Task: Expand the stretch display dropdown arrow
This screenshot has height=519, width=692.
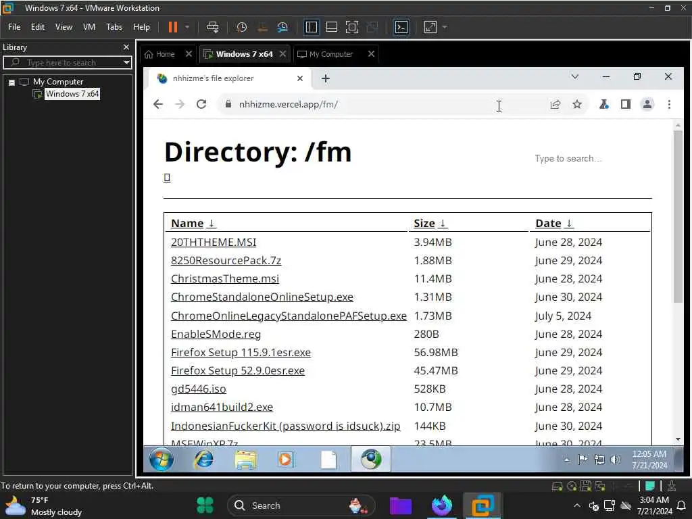Action: tap(445, 27)
